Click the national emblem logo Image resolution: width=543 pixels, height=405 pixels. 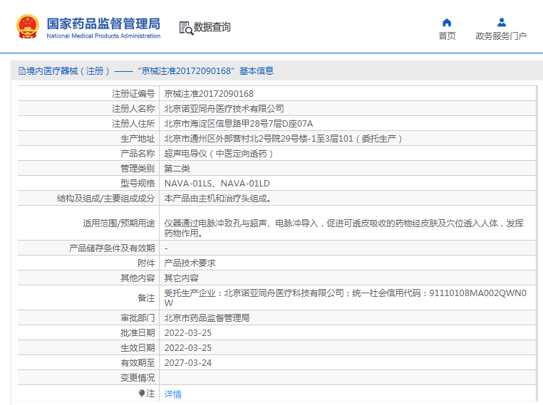28,26
